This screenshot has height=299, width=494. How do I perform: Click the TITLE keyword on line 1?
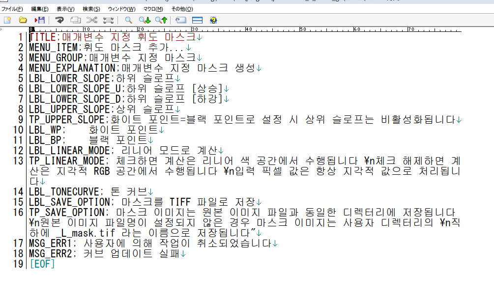pos(43,37)
